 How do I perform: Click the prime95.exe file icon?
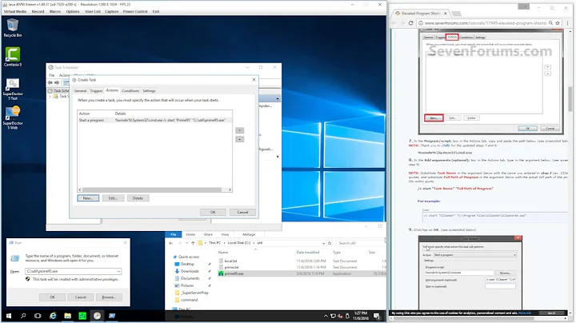pyautogui.click(x=221, y=273)
